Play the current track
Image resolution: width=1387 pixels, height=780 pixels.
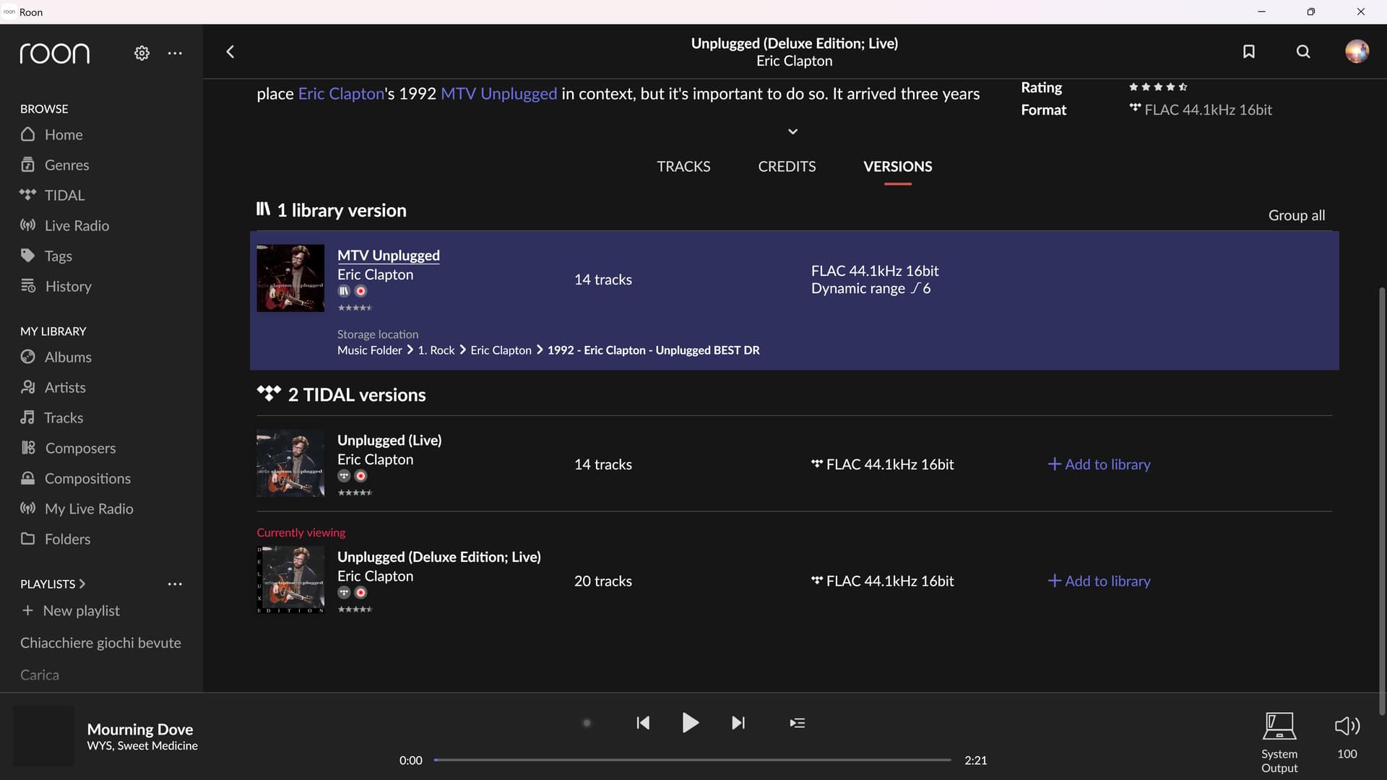click(x=691, y=722)
